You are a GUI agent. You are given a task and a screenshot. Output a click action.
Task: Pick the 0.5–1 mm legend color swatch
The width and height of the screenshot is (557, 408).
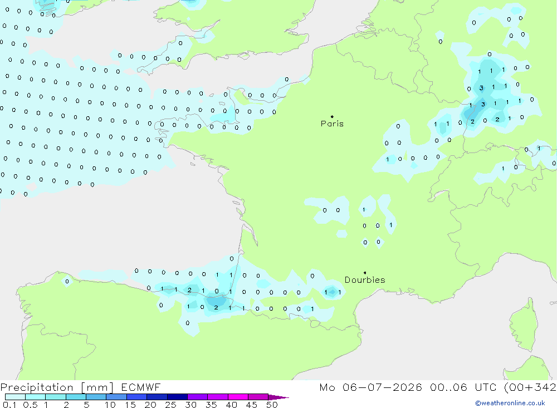pyautogui.click(x=36, y=397)
